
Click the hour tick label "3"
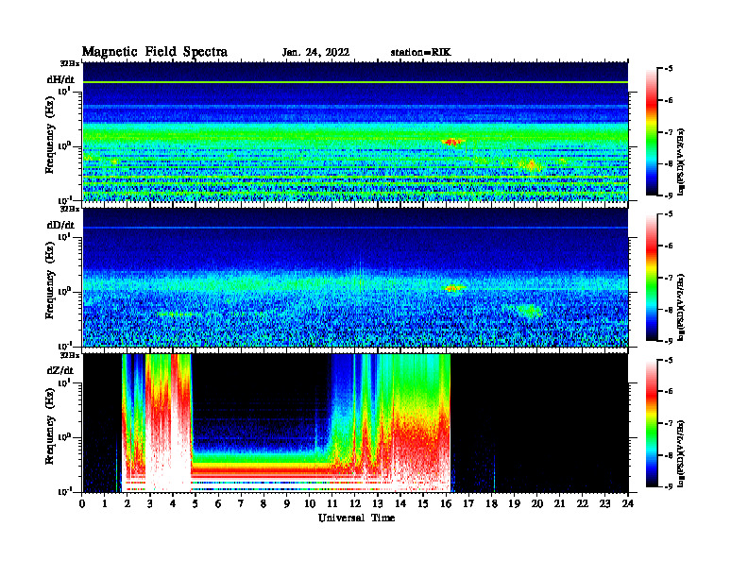coord(150,503)
